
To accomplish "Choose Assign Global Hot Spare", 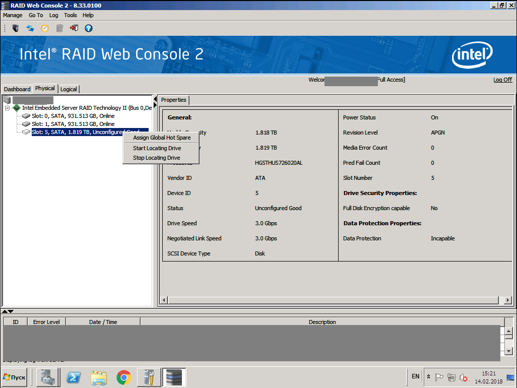I will click(162, 138).
